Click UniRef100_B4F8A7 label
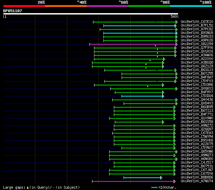 197,77
